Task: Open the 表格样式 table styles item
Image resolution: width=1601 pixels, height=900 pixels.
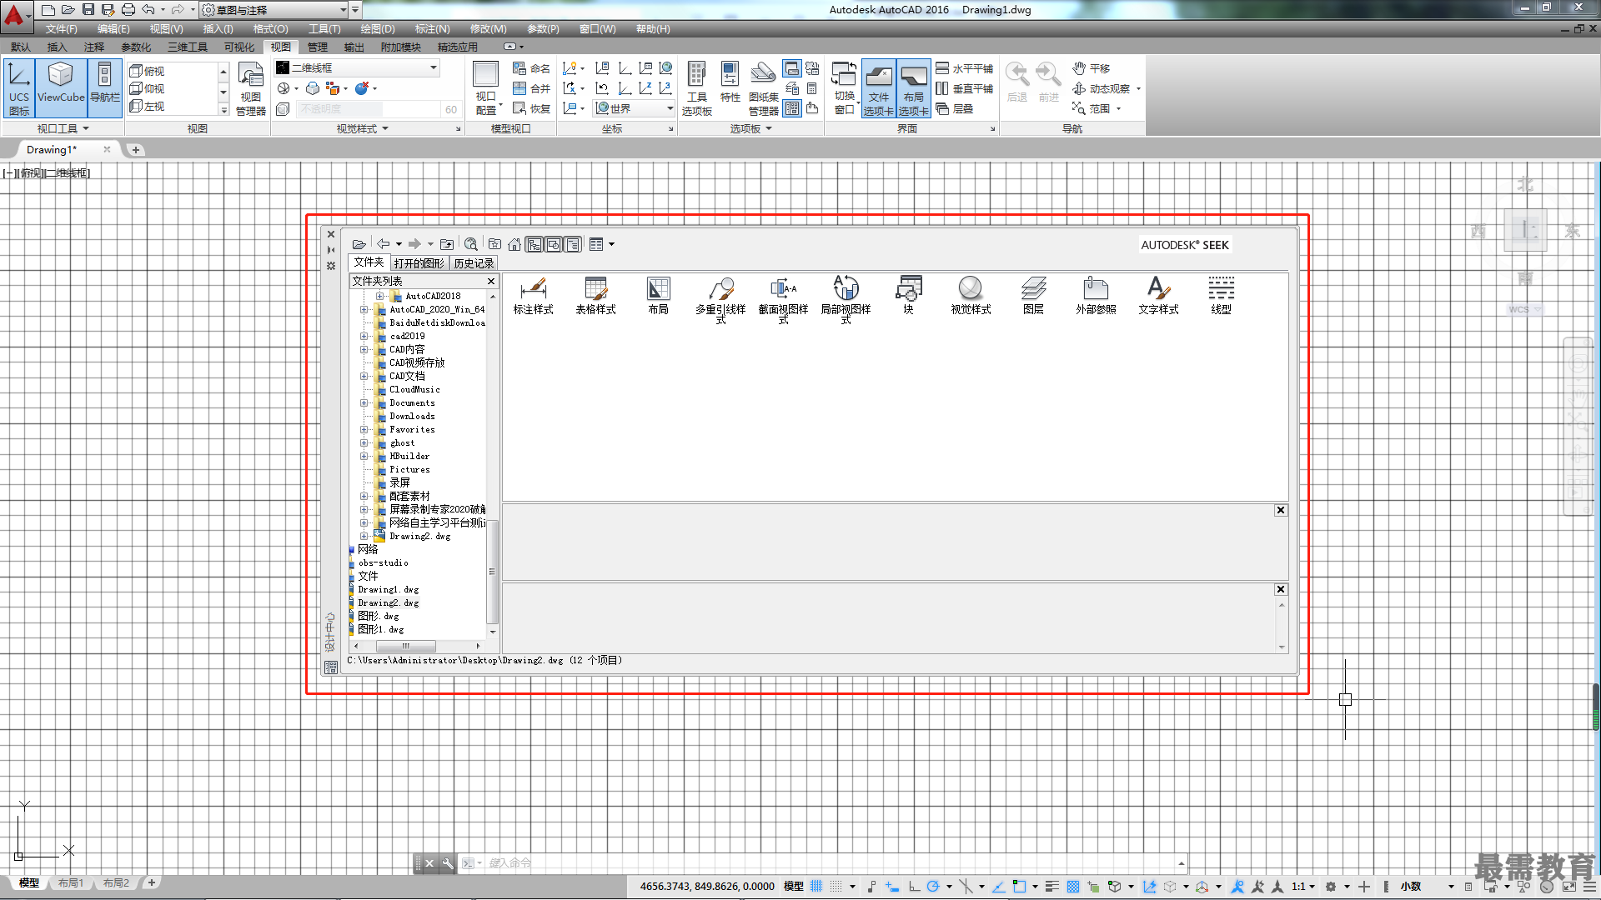Action: point(595,296)
